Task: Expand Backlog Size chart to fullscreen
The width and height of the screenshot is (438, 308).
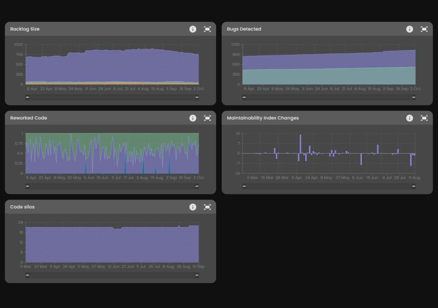Action: 207,29
